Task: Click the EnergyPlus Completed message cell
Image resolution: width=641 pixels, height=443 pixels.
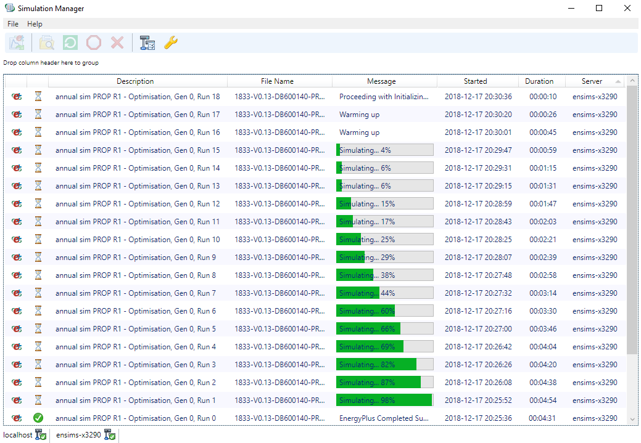Action: pyautogui.click(x=384, y=418)
